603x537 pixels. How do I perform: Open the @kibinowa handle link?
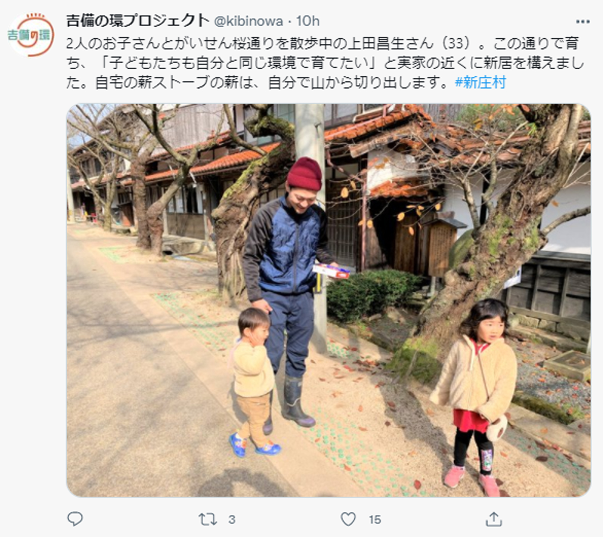[x=248, y=21]
